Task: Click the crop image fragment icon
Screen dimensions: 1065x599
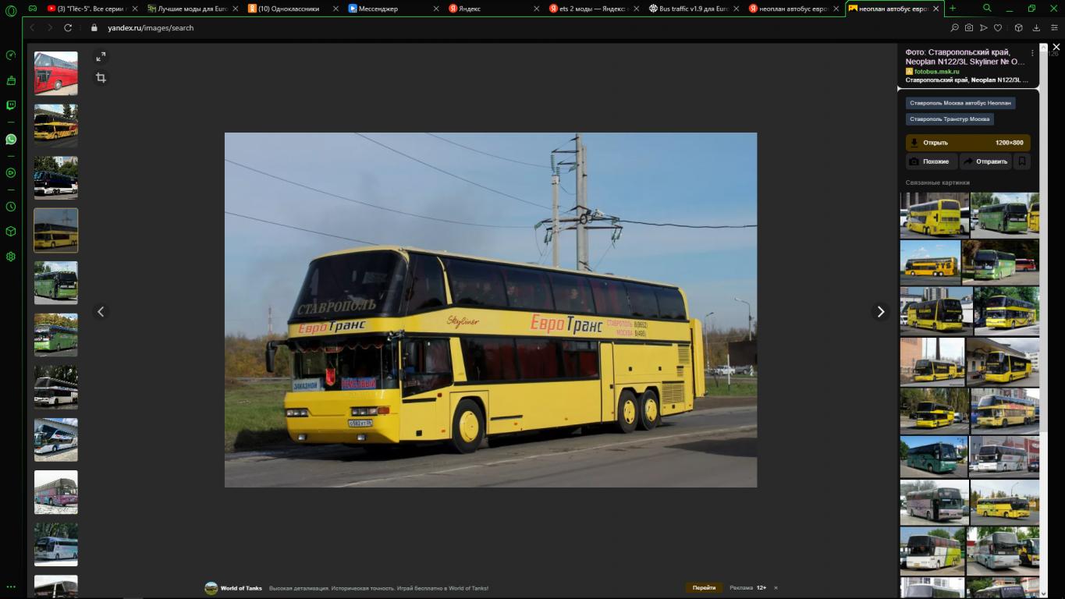Action: [x=101, y=78]
